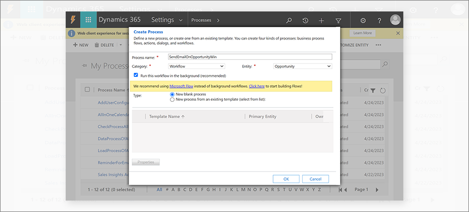Image resolution: width=469 pixels, height=212 pixels.
Task: Click the plus quick create icon
Action: 321,21
